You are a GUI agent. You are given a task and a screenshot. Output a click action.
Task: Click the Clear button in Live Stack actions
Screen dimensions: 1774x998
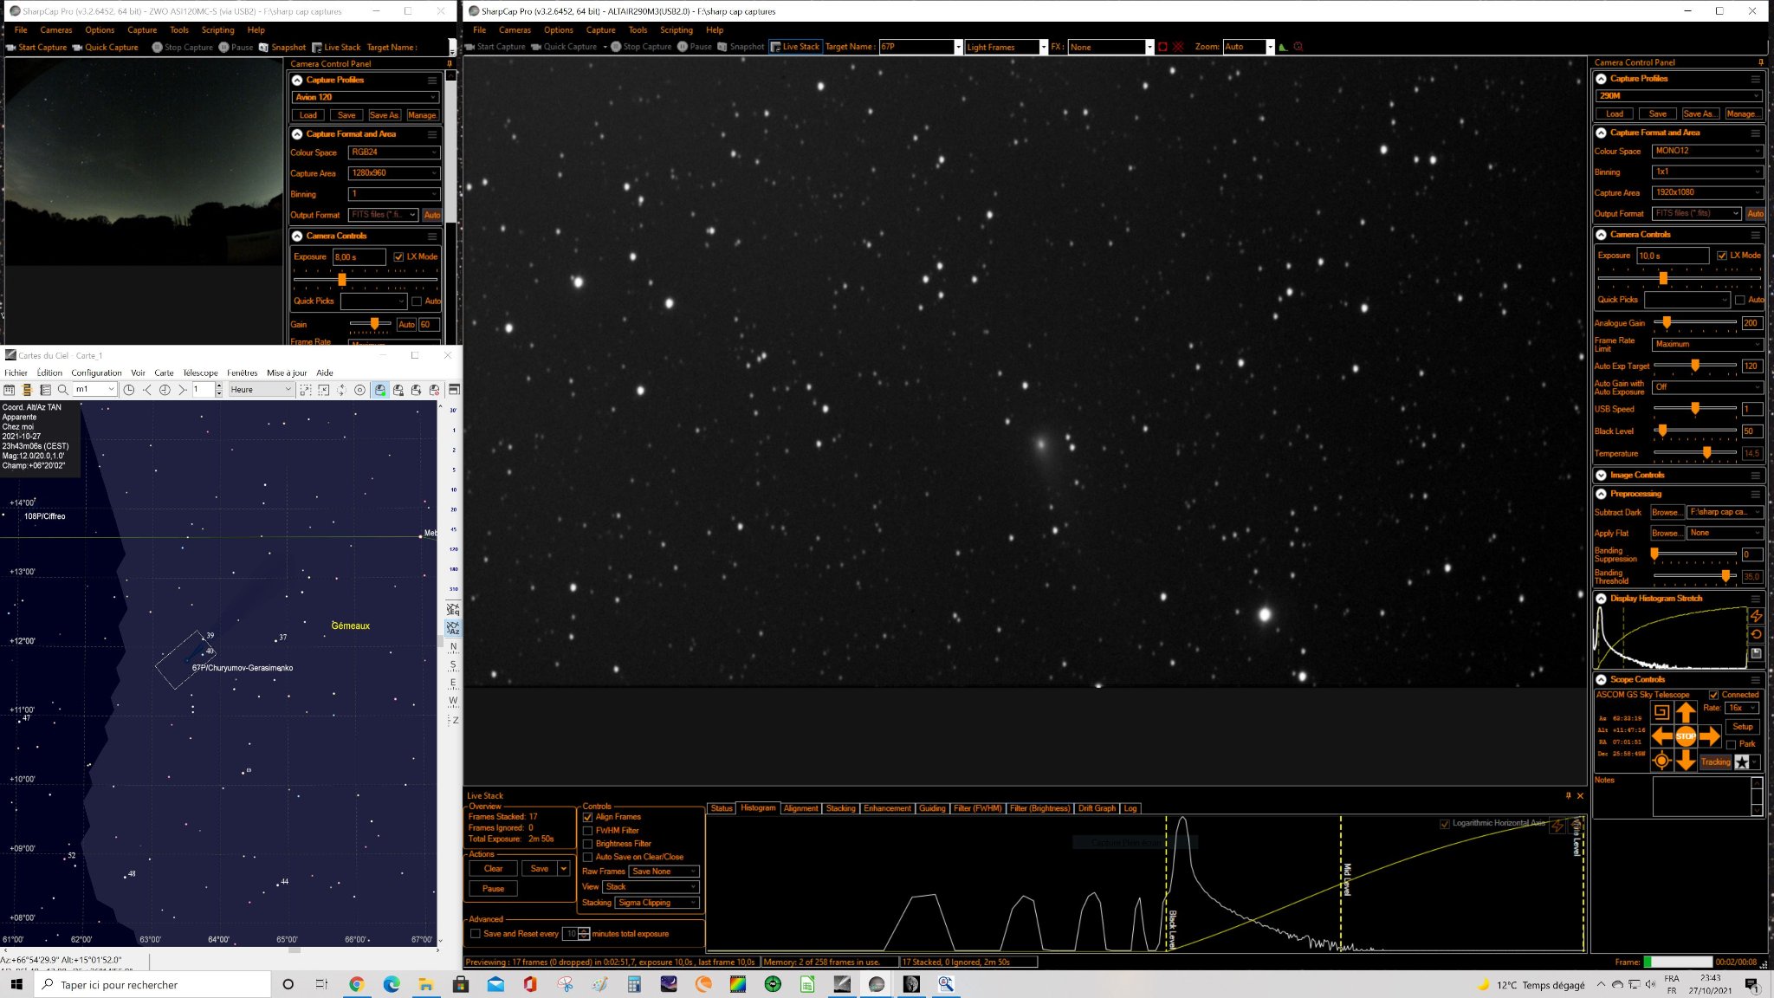493,869
